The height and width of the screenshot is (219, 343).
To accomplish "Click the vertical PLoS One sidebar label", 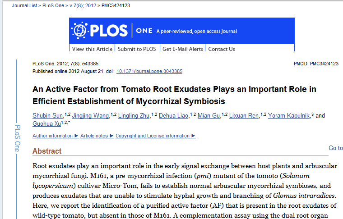I will click(x=17, y=137).
